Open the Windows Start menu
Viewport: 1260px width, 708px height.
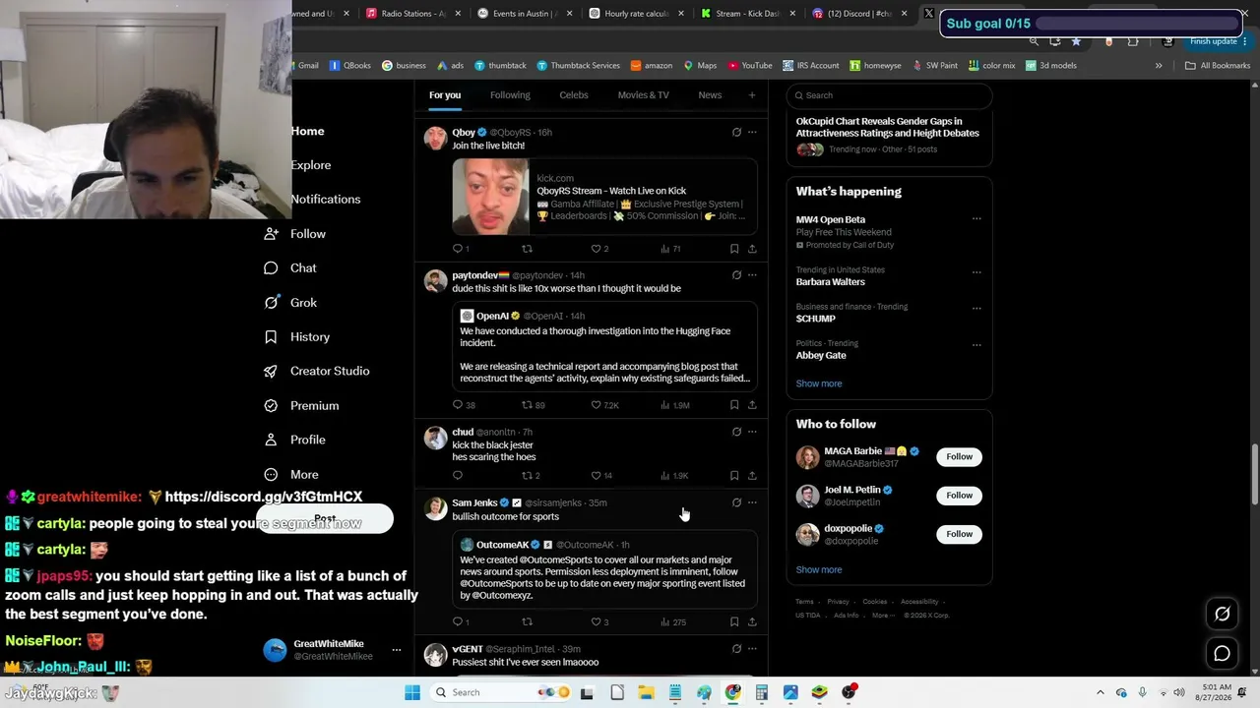pyautogui.click(x=412, y=692)
